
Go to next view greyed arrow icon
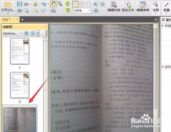click(36, 11)
